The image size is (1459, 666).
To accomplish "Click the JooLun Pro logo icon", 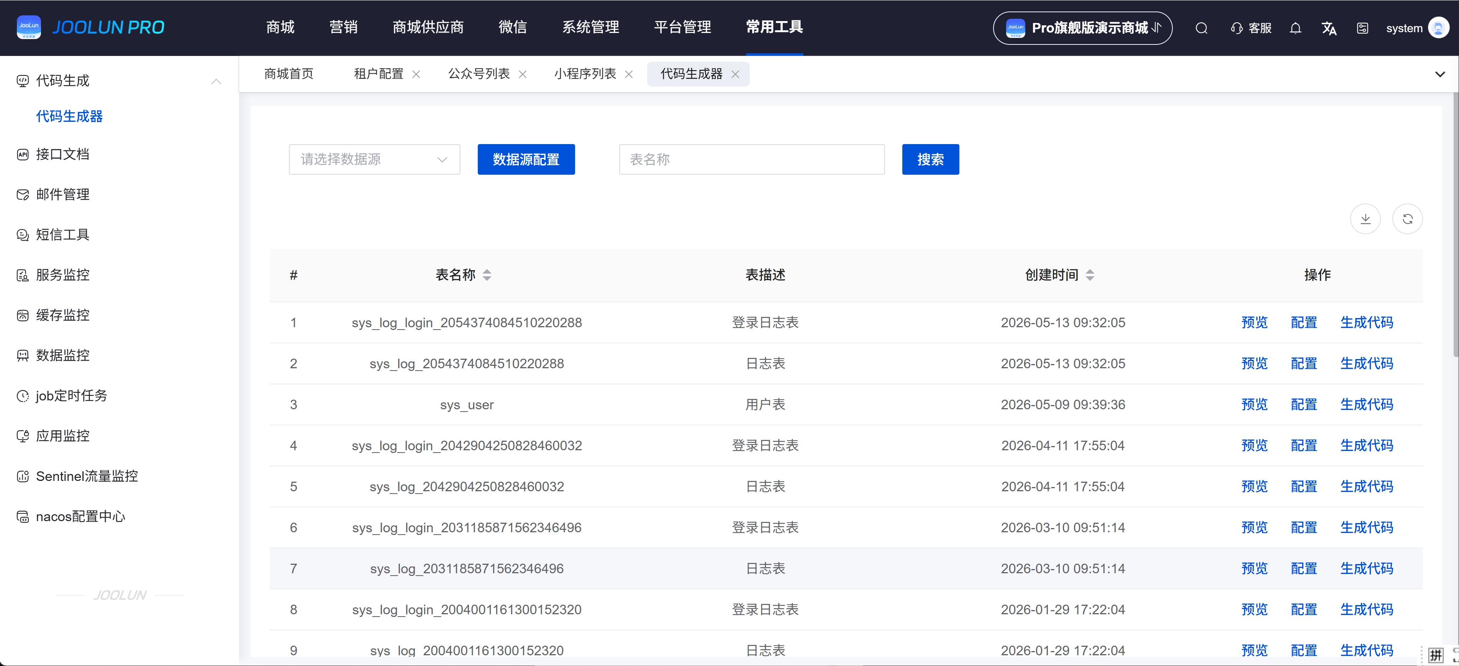I will tap(29, 27).
